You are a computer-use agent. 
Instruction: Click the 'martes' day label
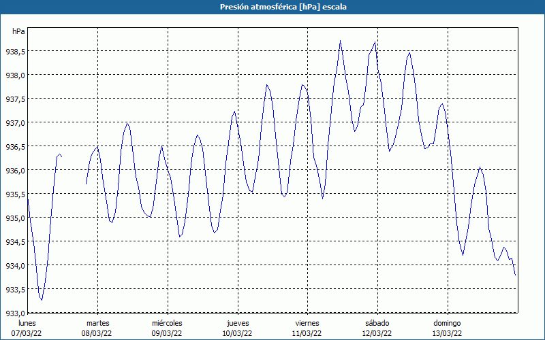click(98, 323)
